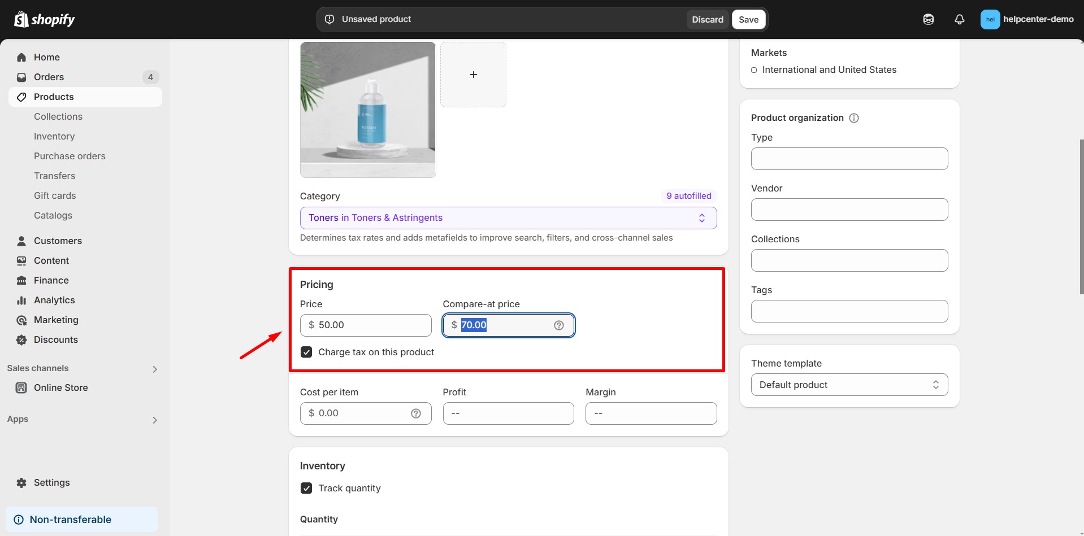This screenshot has height=536, width=1084.
Task: Click the Compare-at price help icon
Action: tap(558, 325)
